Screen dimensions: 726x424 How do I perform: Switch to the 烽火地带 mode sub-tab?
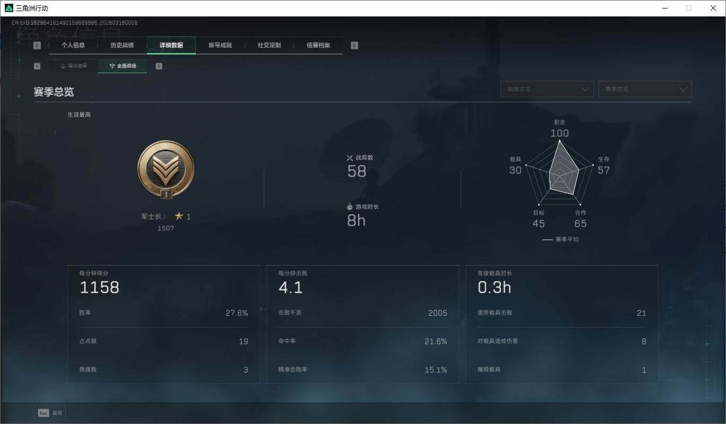tap(74, 66)
